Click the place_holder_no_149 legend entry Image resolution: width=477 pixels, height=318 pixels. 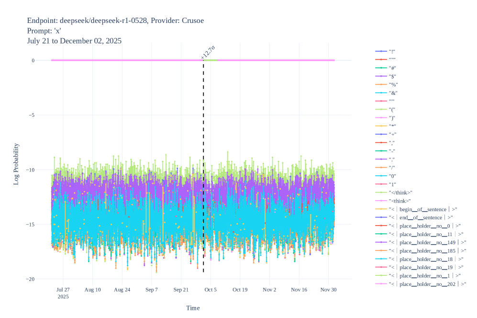426,242
